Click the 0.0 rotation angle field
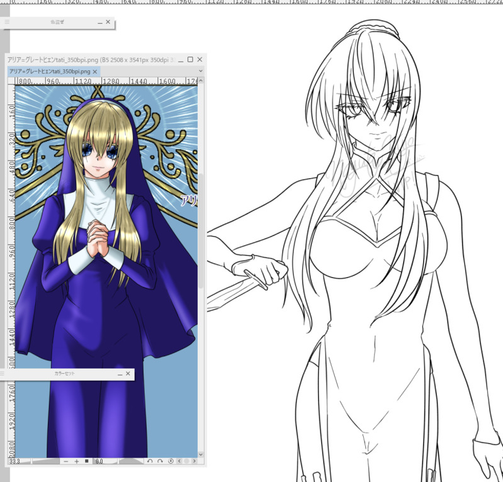 [99, 461]
